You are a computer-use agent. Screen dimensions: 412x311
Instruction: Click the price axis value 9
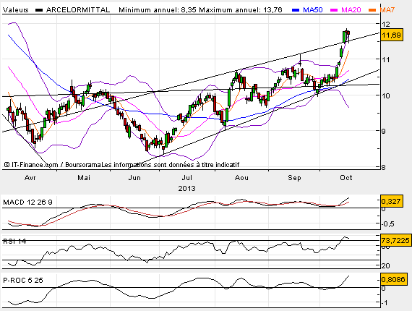(384, 131)
